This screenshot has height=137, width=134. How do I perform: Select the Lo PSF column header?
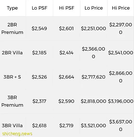click(x=39, y=8)
